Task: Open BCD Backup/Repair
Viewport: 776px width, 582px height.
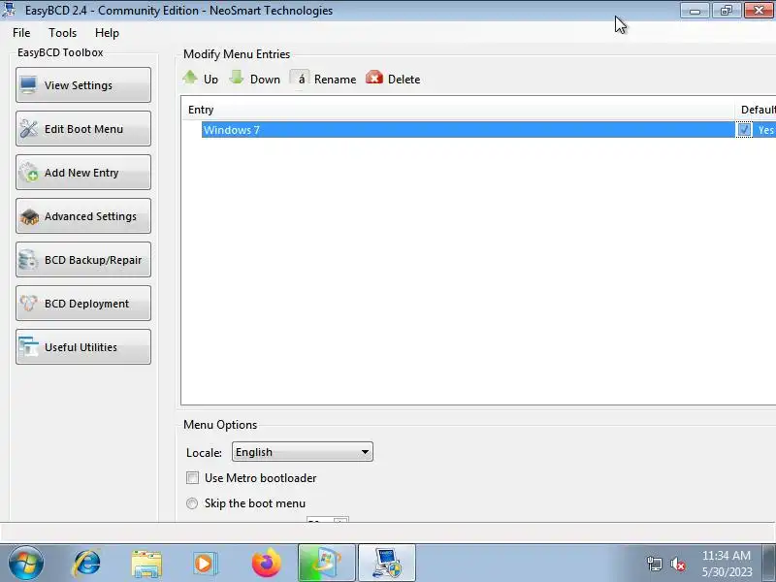Action: (83, 259)
